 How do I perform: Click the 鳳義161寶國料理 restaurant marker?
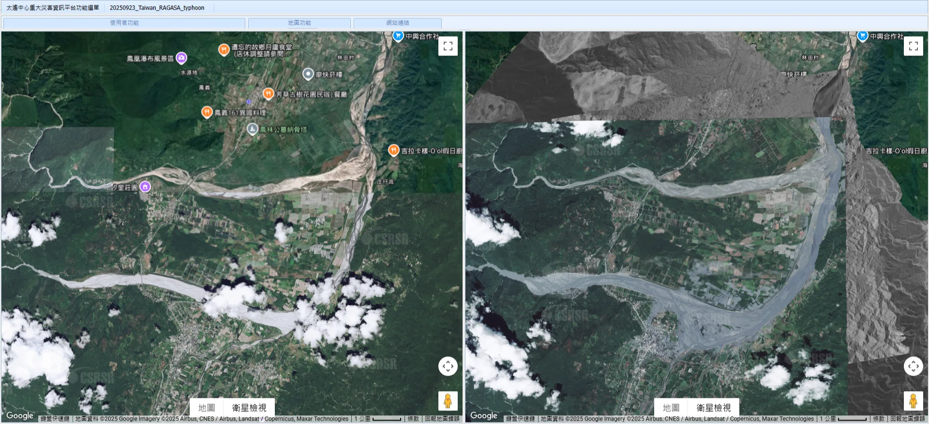pyautogui.click(x=207, y=112)
